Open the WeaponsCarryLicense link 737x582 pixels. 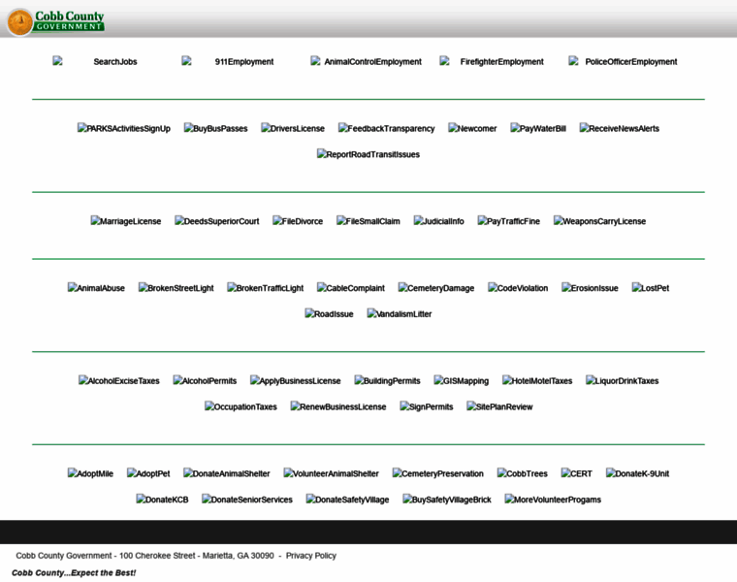[599, 221]
